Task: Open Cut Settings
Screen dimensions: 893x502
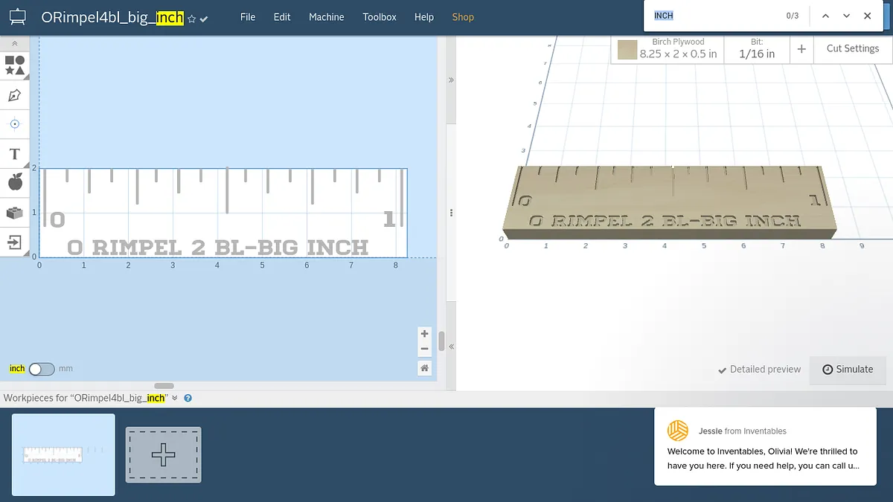Action: tap(852, 48)
